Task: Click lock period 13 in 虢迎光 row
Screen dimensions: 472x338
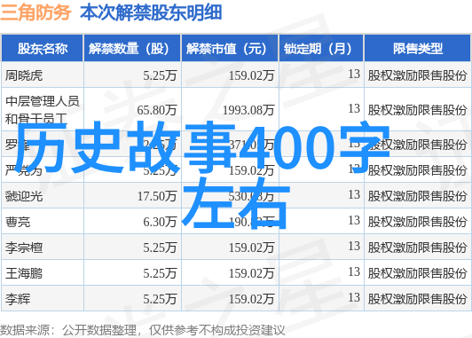Action: point(354,194)
